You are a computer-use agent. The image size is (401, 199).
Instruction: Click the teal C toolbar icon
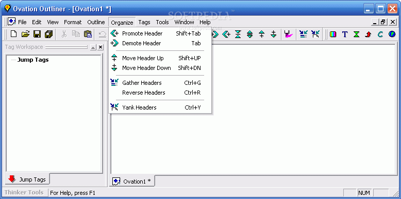pos(380,34)
